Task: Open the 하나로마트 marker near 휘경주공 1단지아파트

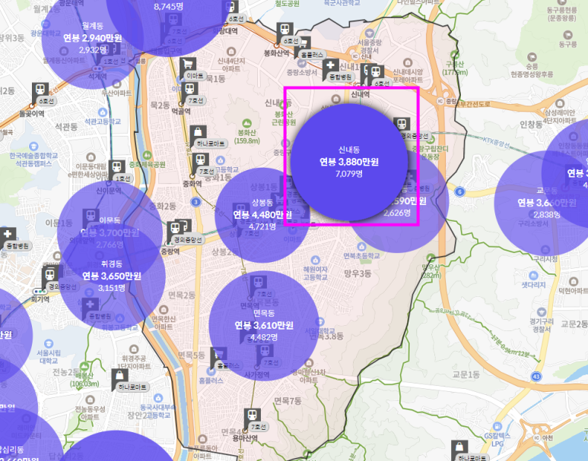Action: coord(119,376)
